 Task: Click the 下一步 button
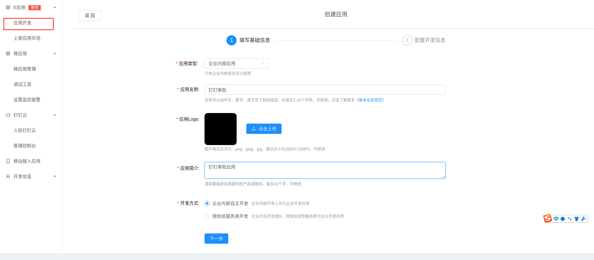(x=216, y=239)
